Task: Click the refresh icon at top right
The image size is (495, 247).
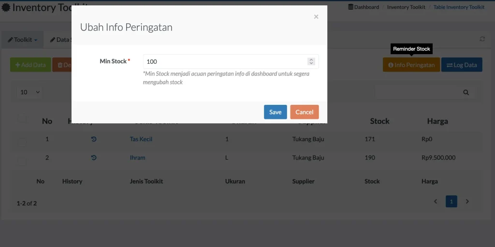Action: click(x=482, y=39)
